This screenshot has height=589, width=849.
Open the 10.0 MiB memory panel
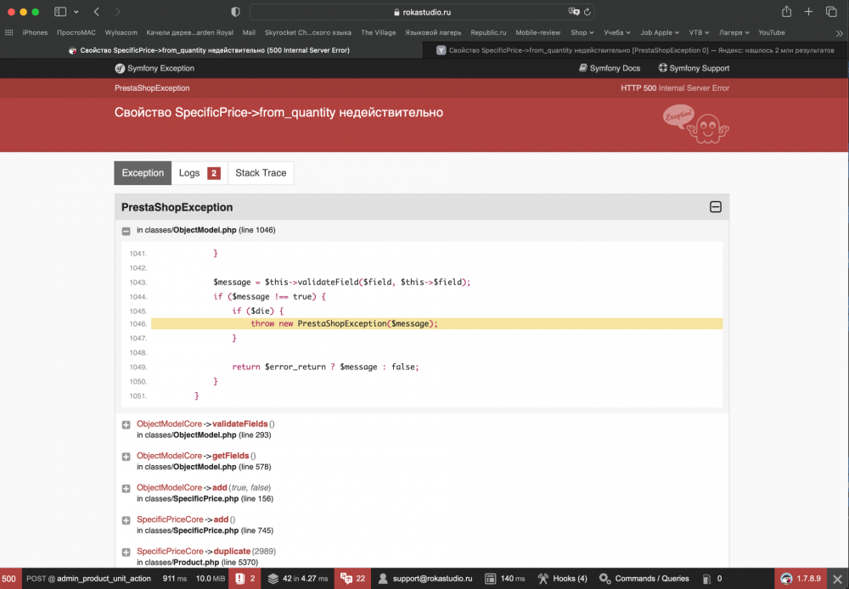(x=211, y=578)
